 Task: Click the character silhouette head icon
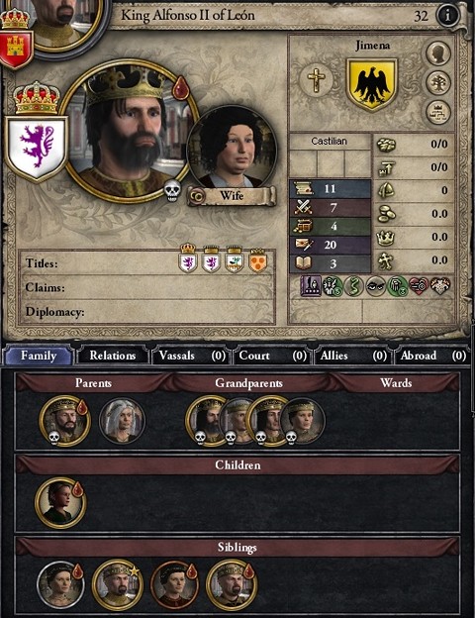tap(438, 52)
